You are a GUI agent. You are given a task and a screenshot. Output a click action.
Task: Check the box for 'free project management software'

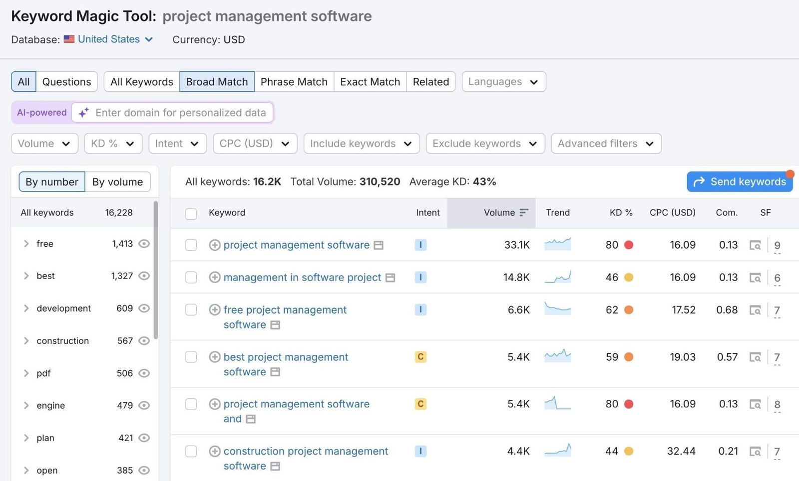[x=191, y=310]
